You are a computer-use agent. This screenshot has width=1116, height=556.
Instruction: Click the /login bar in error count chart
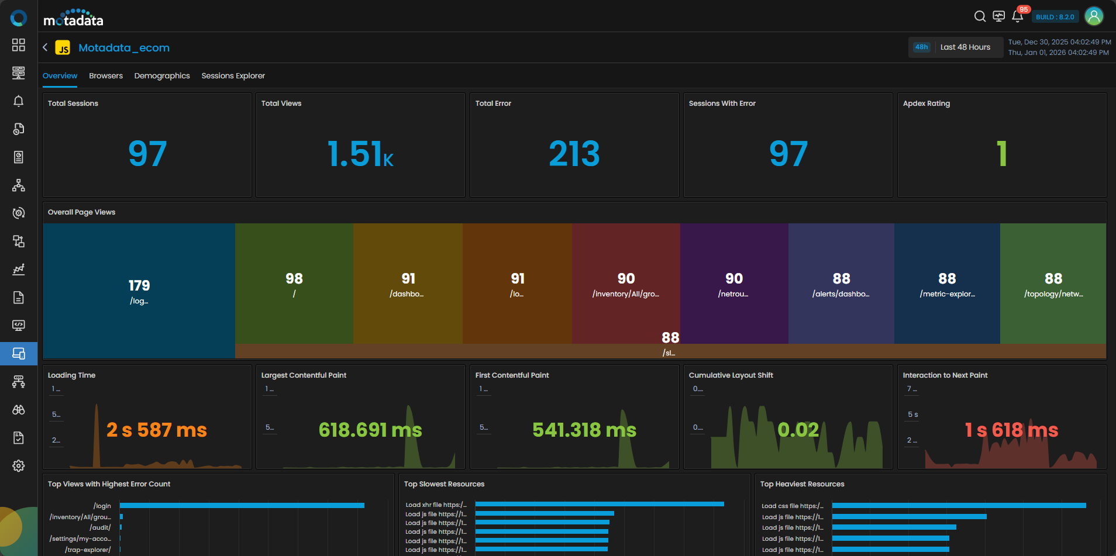[242, 506]
